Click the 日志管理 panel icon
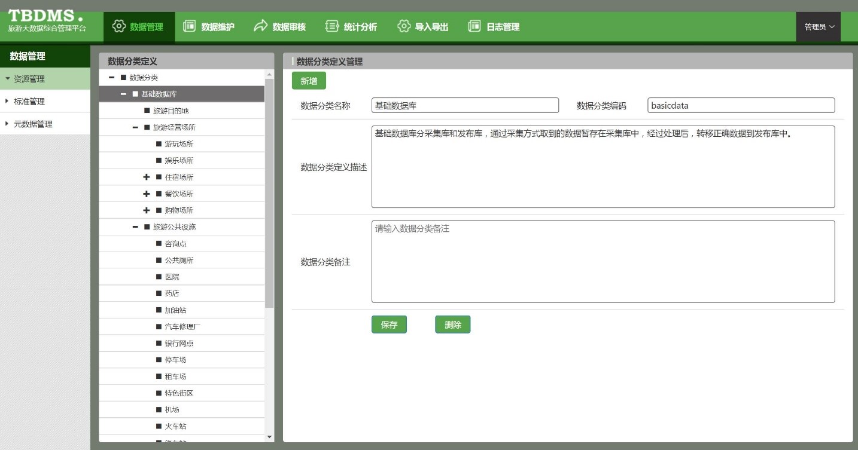The width and height of the screenshot is (858, 450). tap(474, 26)
